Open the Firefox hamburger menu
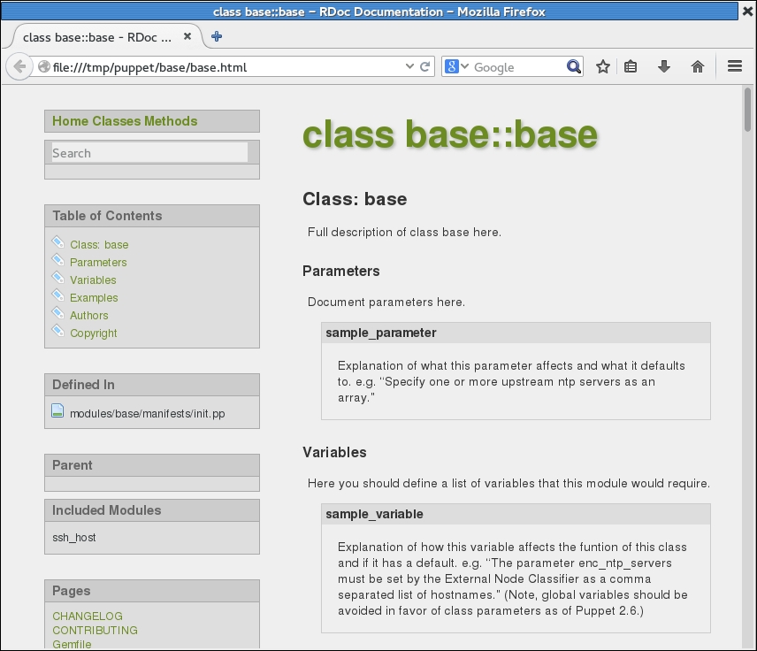The height and width of the screenshot is (651, 757). tap(734, 67)
